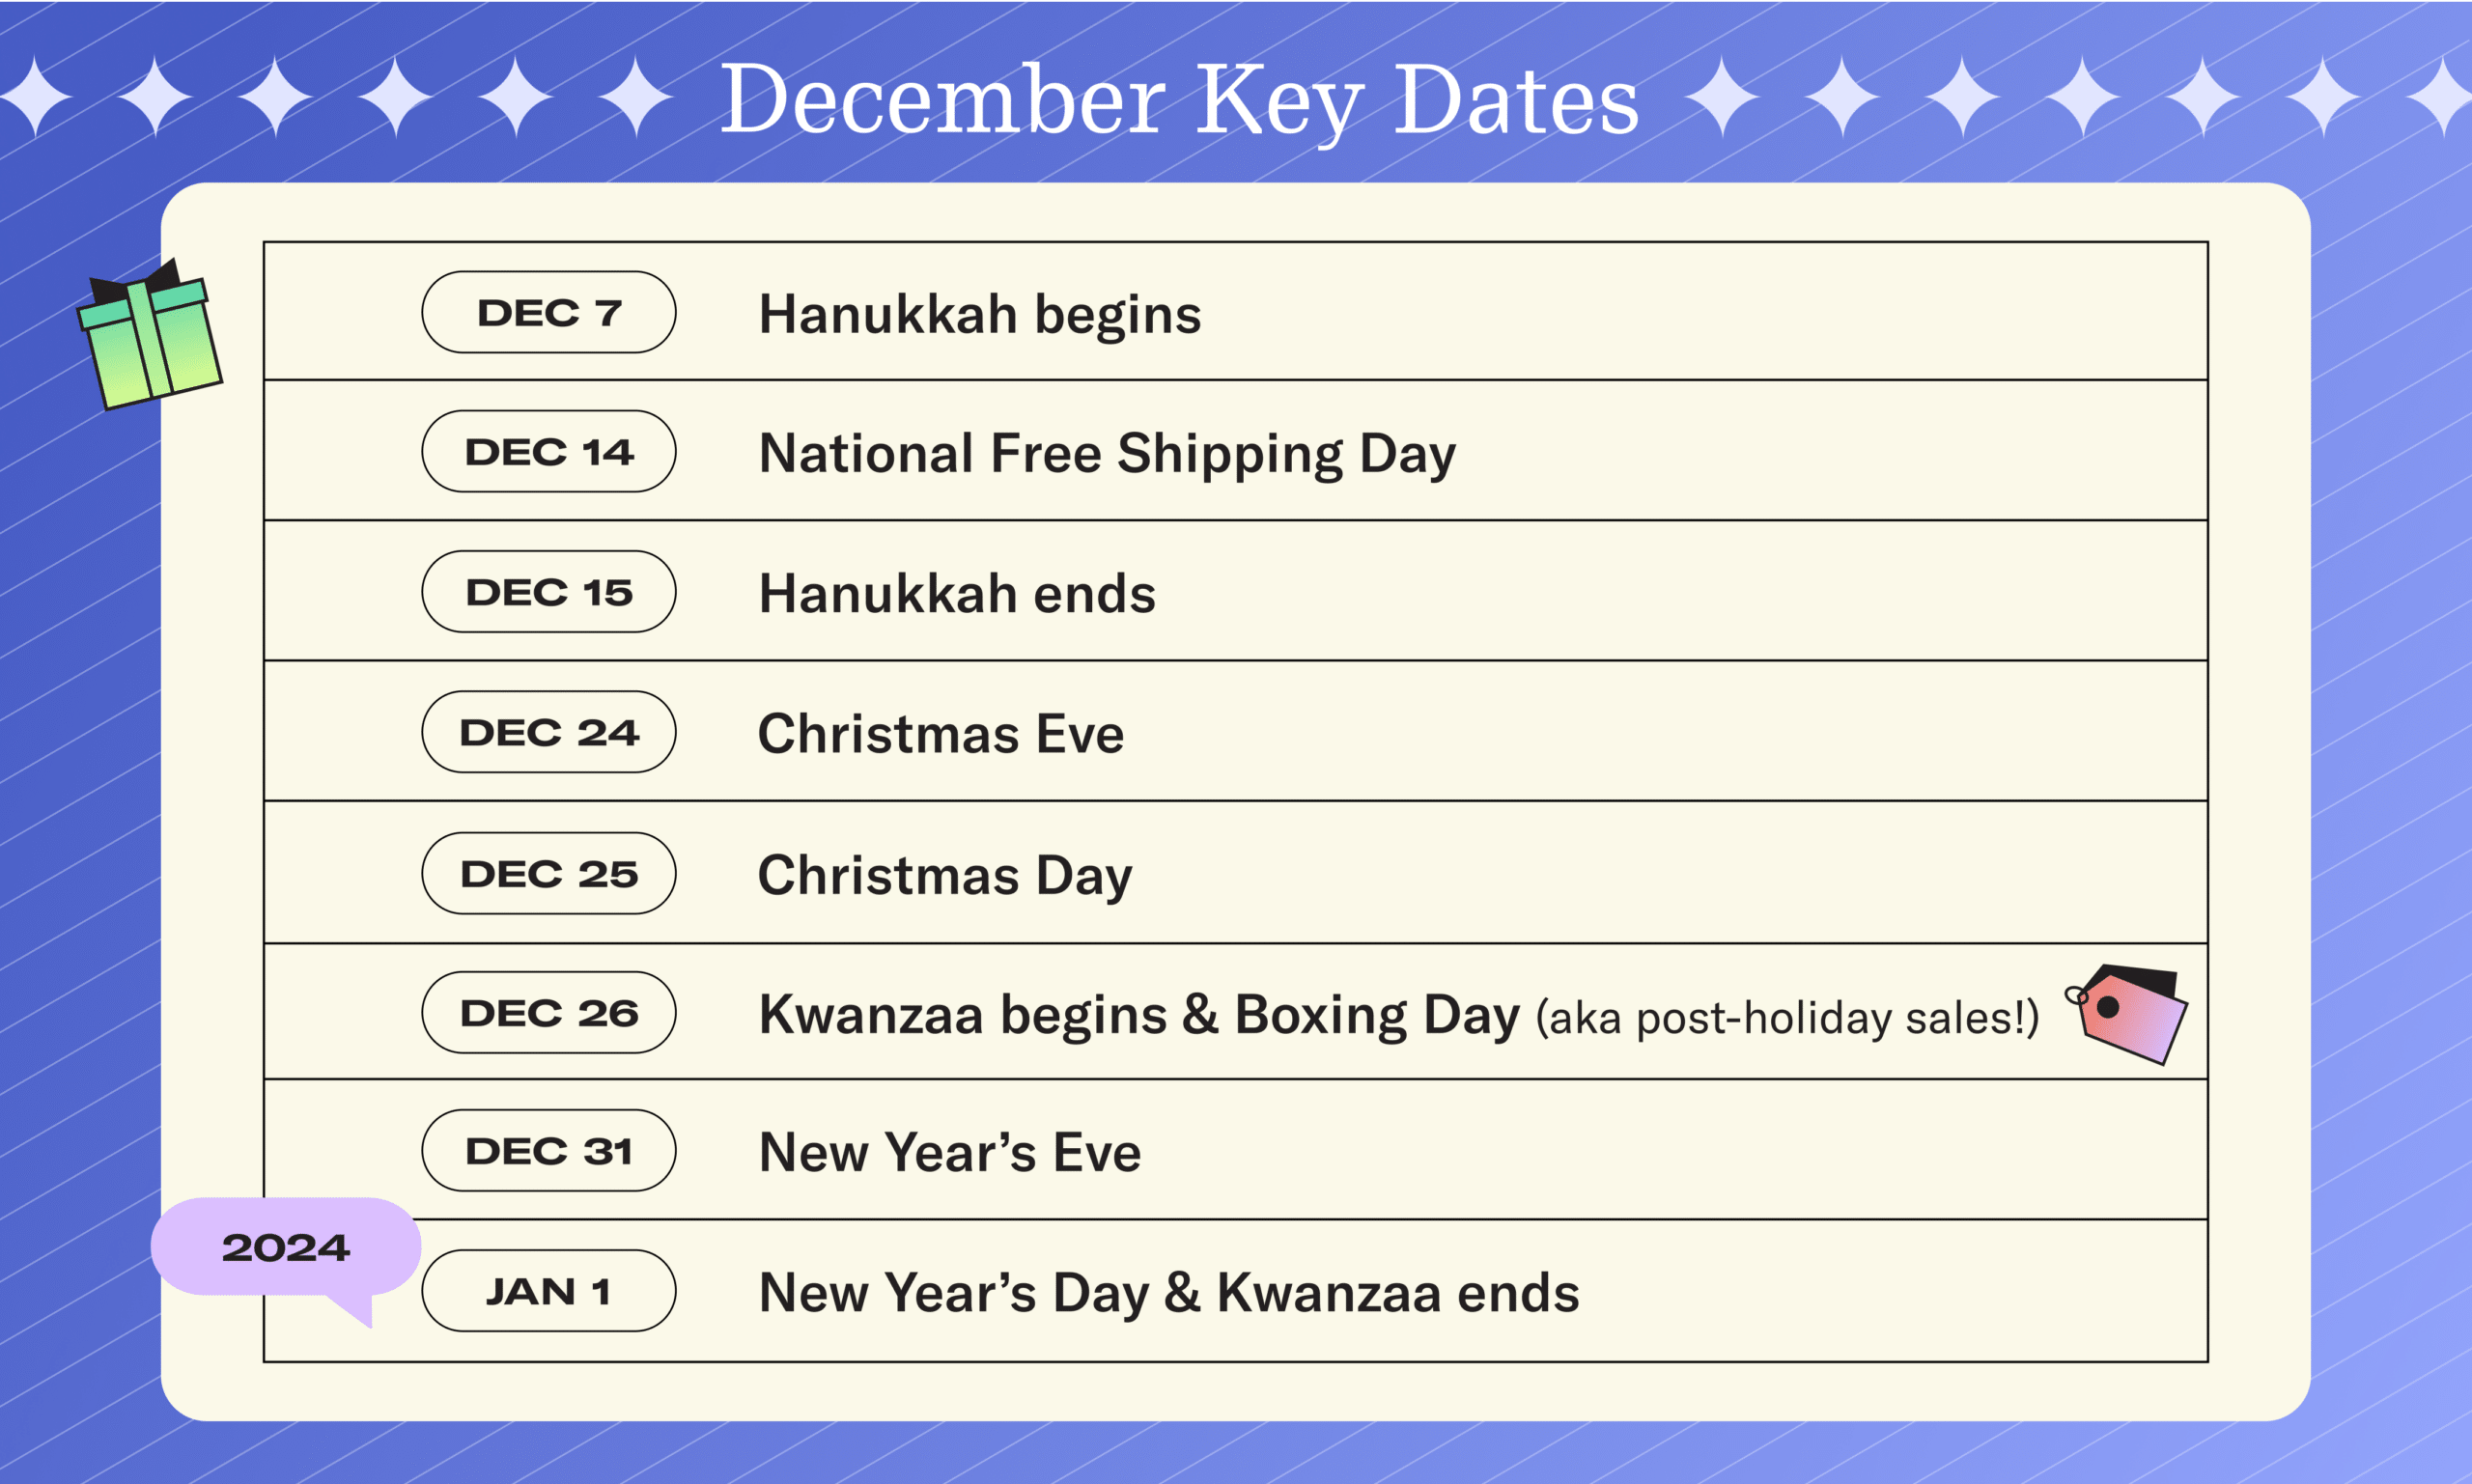This screenshot has height=1484, width=2472.
Task: Choose the DEC 25 date pill
Action: click(549, 873)
